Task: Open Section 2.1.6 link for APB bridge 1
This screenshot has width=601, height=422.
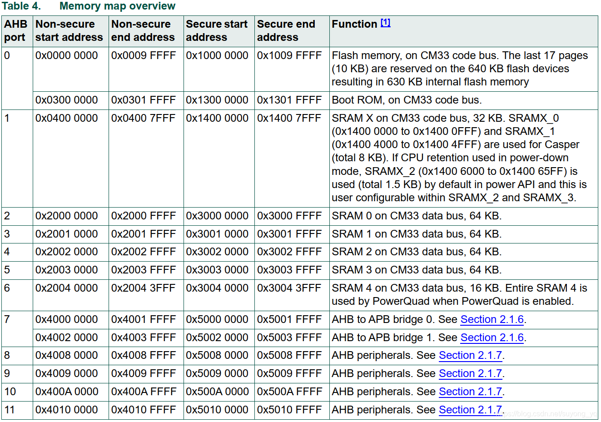Action: (492, 338)
